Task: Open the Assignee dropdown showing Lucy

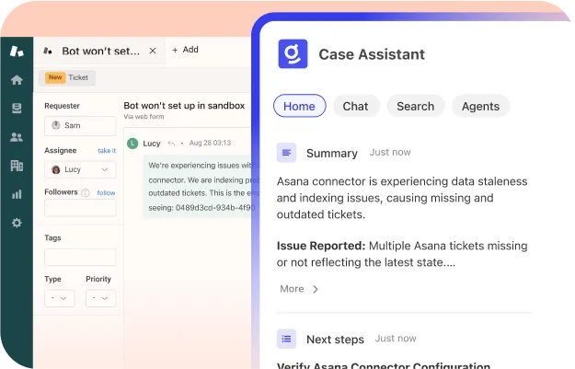Action: point(80,169)
